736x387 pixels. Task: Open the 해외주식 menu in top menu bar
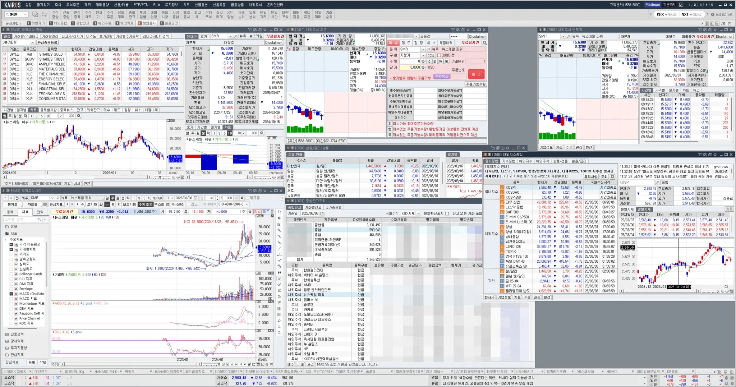pyautogui.click(x=255, y=5)
